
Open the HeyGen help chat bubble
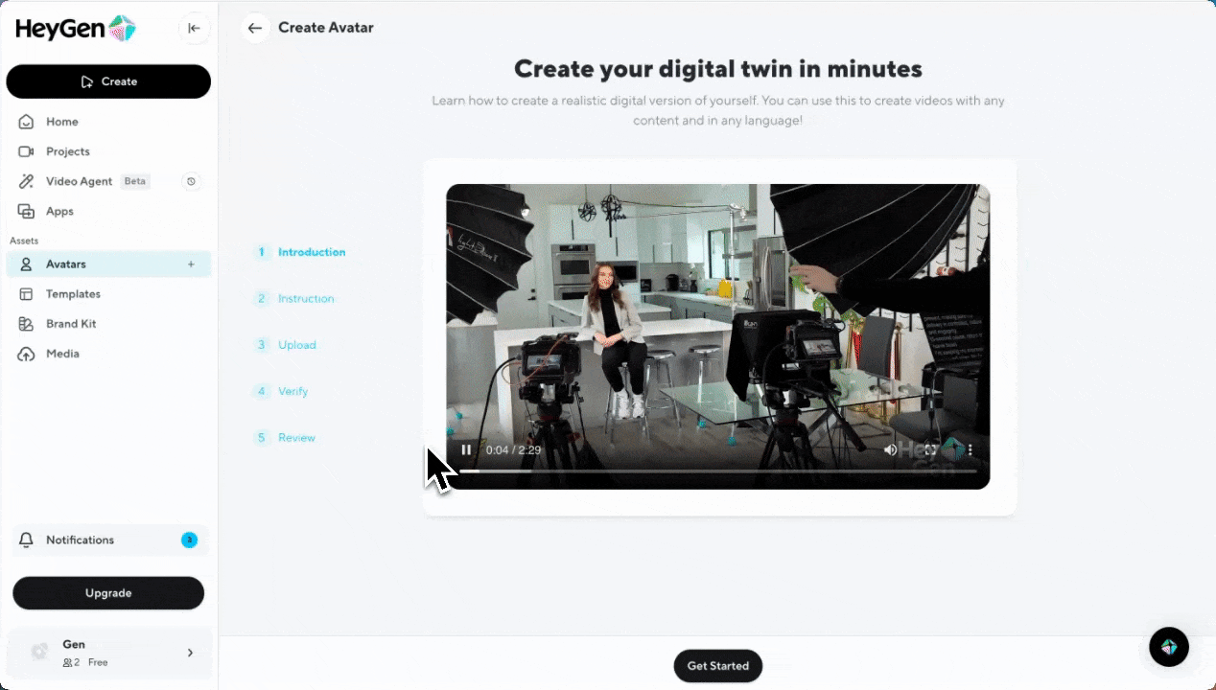[1168, 647]
